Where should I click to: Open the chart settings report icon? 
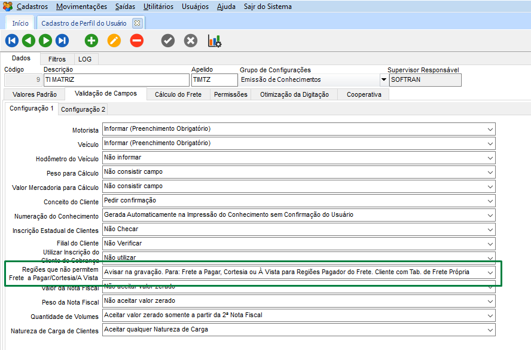click(x=215, y=41)
